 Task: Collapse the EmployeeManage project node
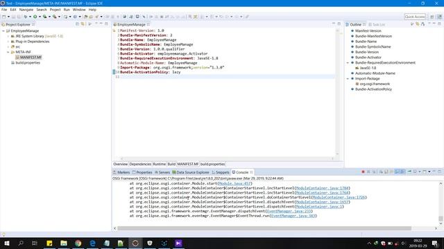coord(3,30)
